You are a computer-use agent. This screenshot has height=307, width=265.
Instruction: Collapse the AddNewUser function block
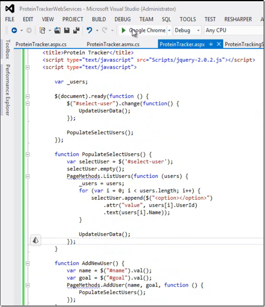[28, 263]
